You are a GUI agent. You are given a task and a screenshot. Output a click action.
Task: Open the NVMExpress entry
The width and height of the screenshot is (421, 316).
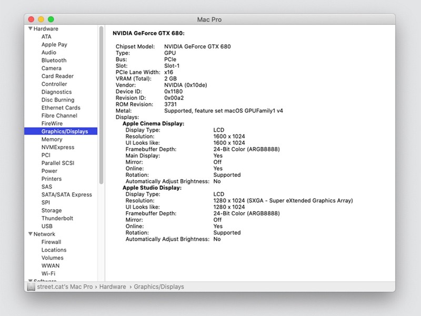58,147
